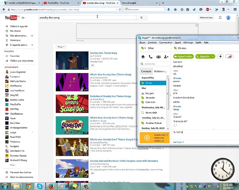
Task: Open address bar history dropdown arrow
Action: click(x=116, y=9)
